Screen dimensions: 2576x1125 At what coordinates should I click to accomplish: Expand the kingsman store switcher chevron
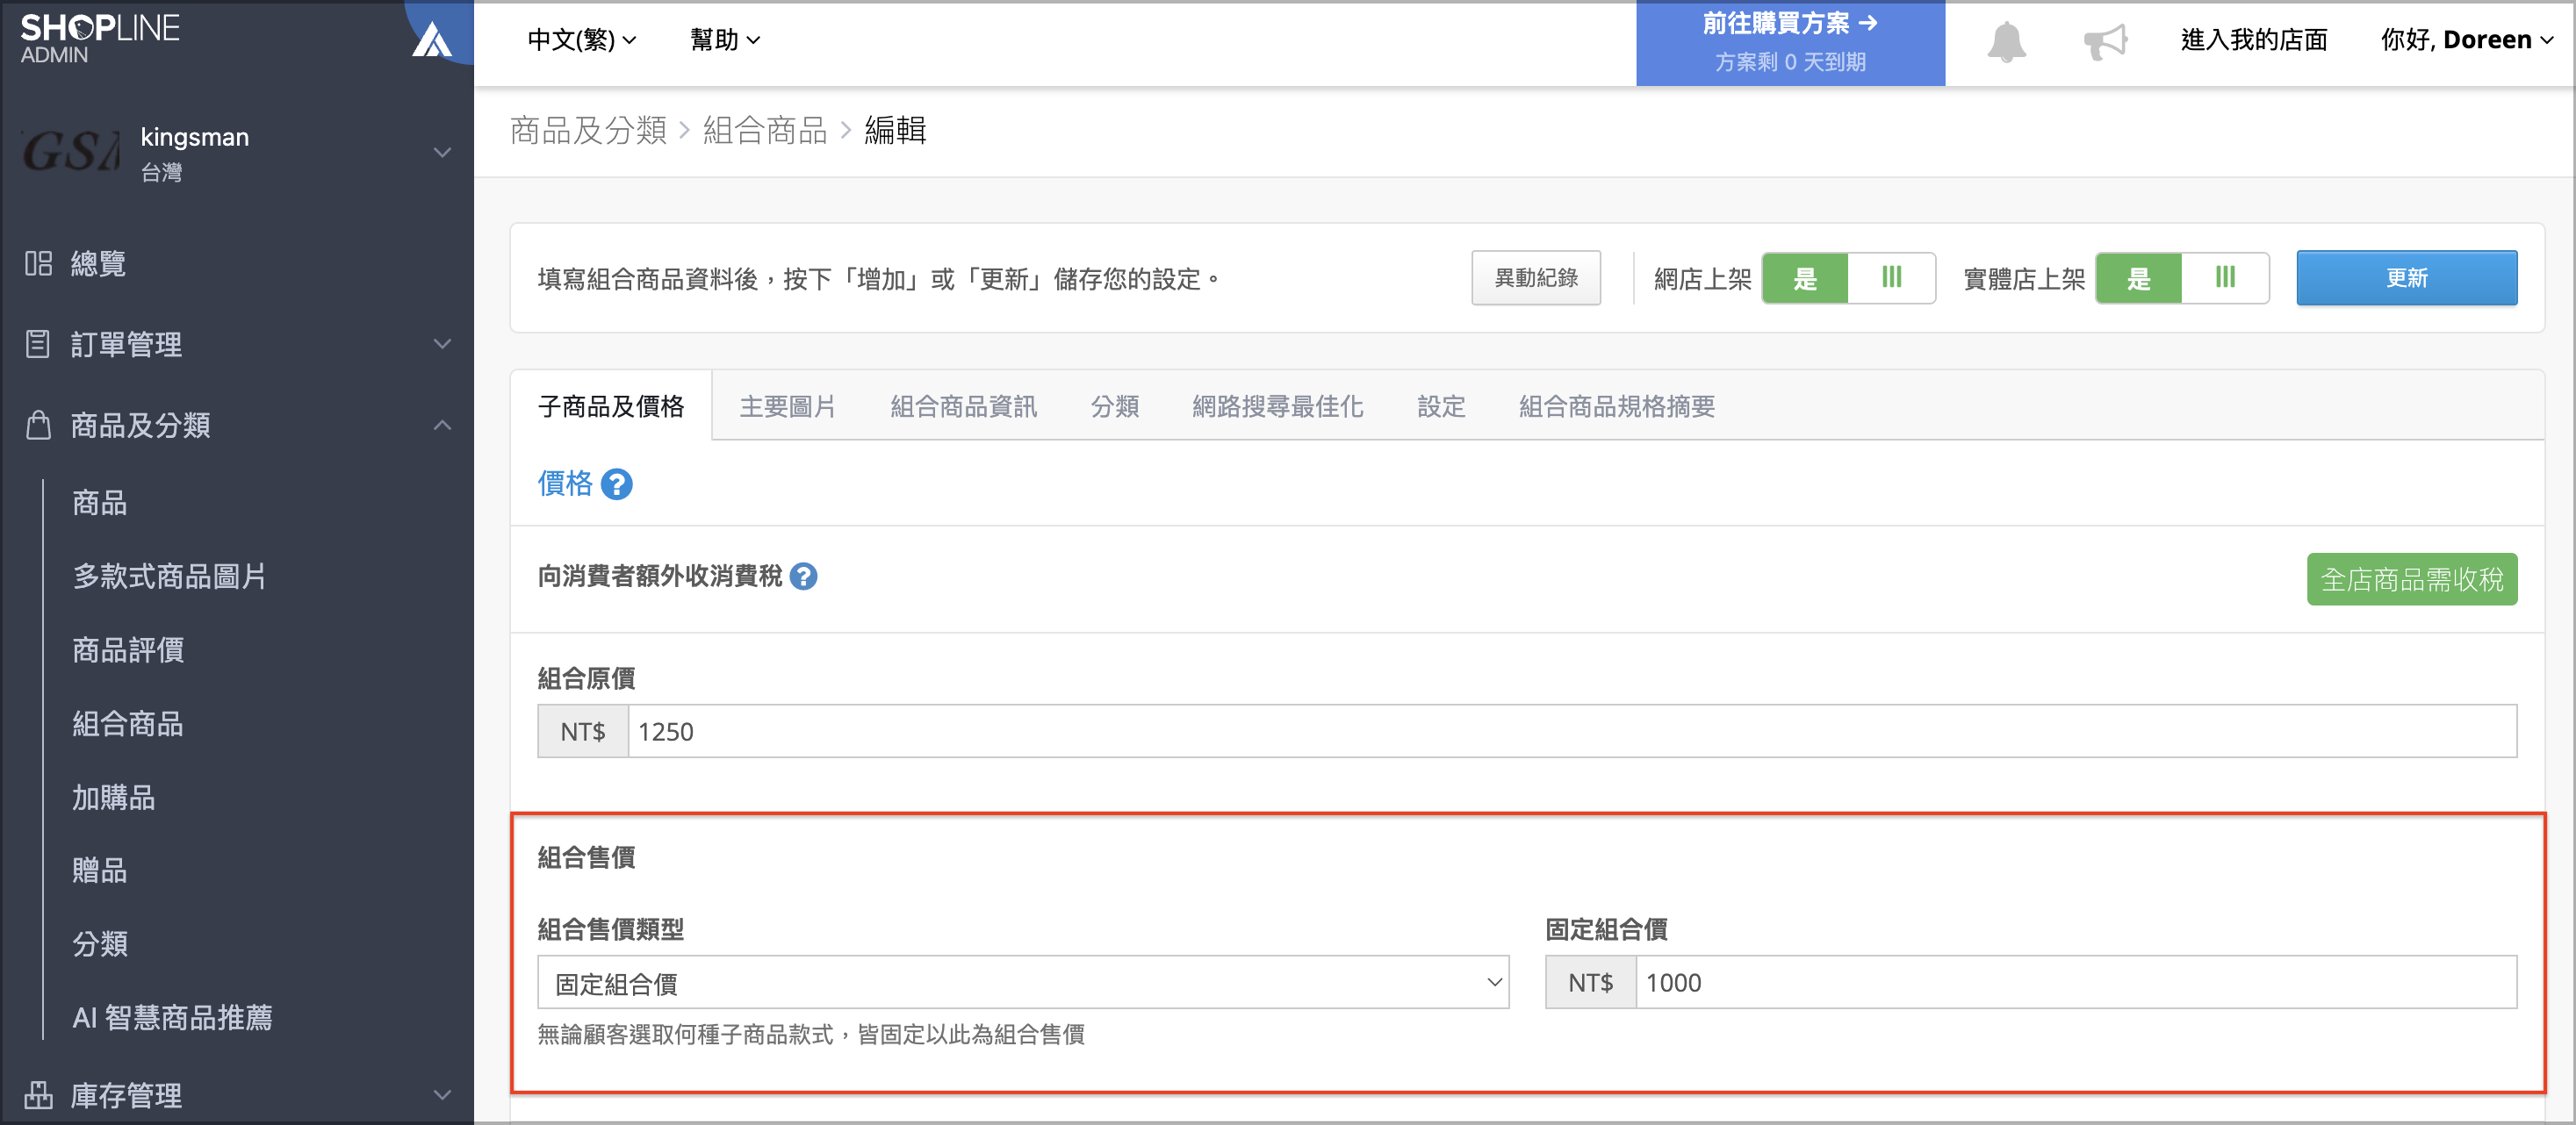pos(442,153)
